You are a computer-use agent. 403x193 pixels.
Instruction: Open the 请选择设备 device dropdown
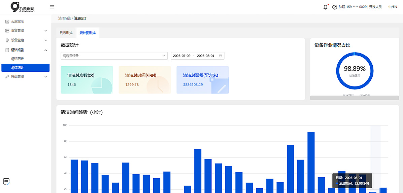(114, 56)
